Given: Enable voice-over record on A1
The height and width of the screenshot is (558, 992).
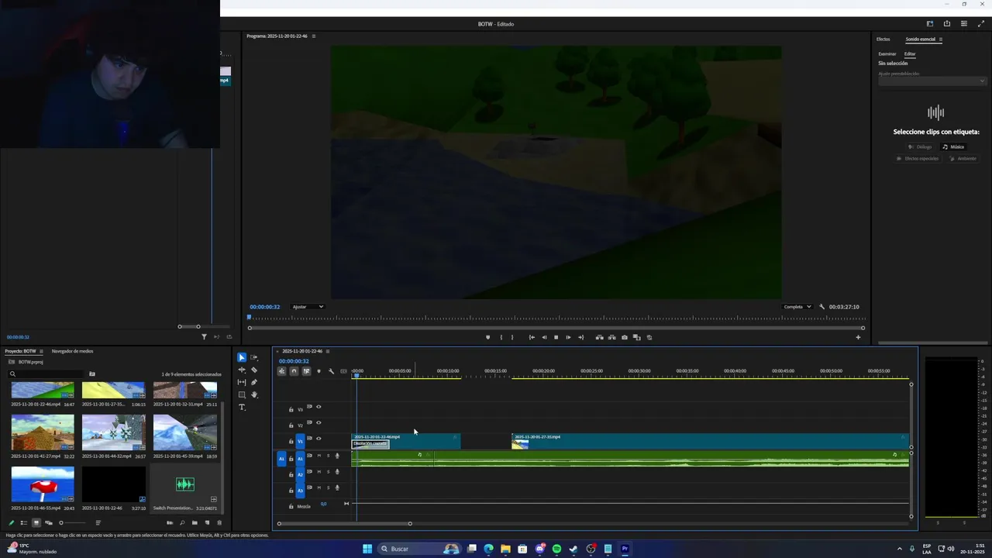Looking at the screenshot, I should (337, 456).
